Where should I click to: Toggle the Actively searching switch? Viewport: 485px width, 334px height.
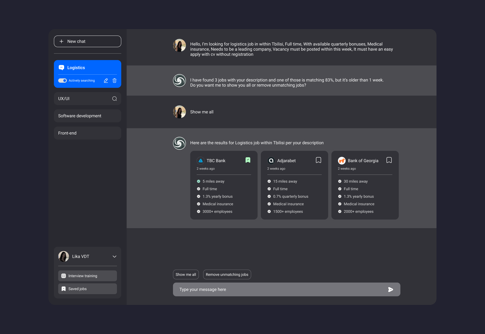click(63, 81)
